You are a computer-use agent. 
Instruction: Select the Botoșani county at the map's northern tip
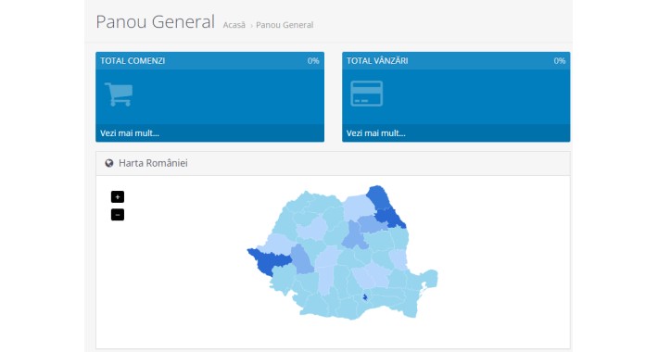click(x=378, y=197)
